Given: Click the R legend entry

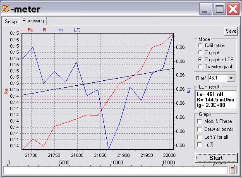Looking at the screenshot, I should (x=42, y=30).
